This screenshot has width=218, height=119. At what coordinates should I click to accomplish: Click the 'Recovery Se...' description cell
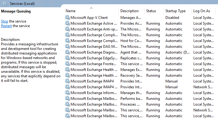click(131, 75)
